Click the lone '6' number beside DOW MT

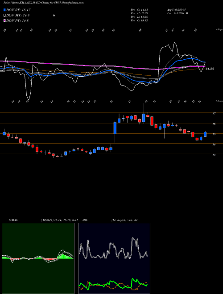pyautogui.click(x=54, y=16)
